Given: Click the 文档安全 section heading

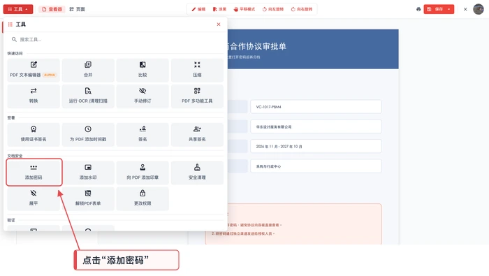Looking at the screenshot, I should tap(15, 156).
